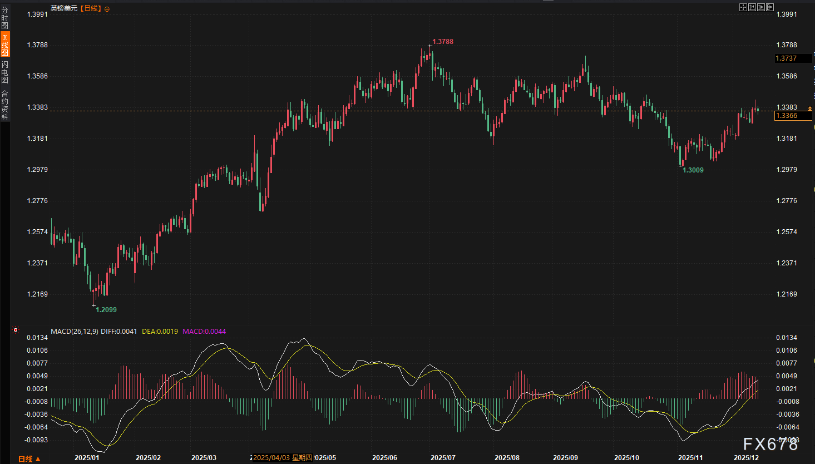Select the K线图 tab

pos(5,45)
